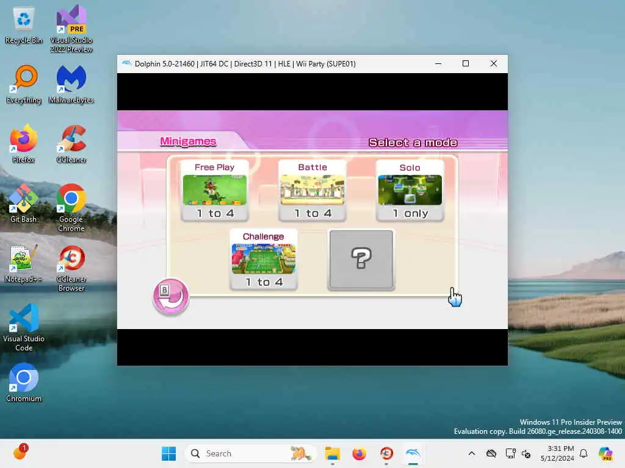Launch Chromium from the desktop
Screen dimensions: 625x468
24,383
